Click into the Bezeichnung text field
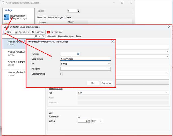The image size is (173, 136). 85,59
